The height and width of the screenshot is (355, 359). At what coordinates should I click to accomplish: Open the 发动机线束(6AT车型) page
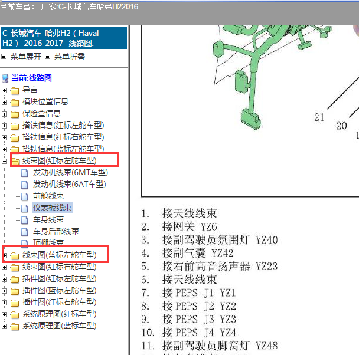point(69,184)
